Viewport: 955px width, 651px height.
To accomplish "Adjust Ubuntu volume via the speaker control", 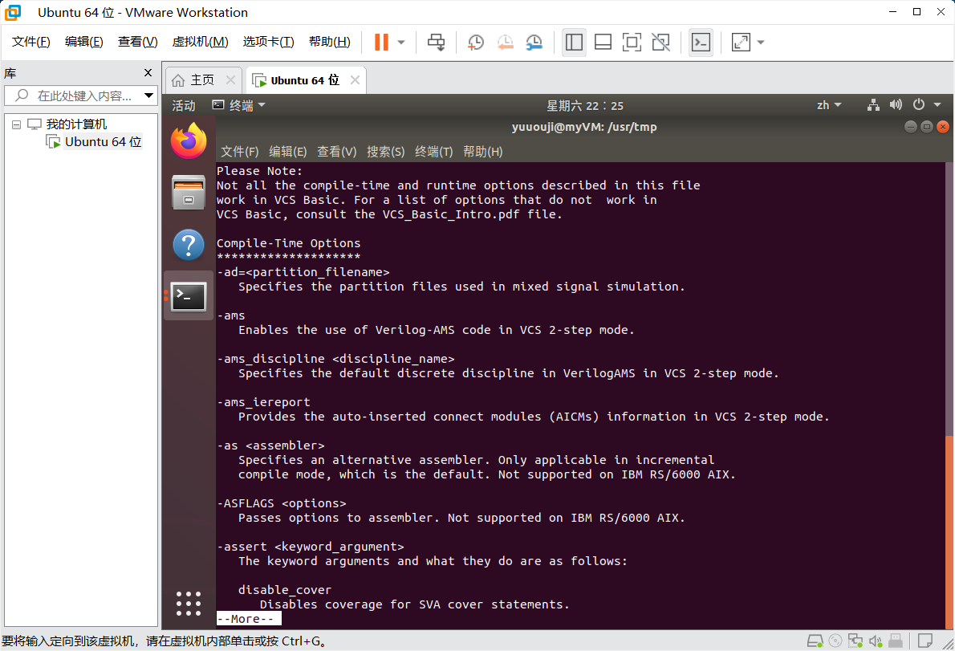I will [x=896, y=105].
